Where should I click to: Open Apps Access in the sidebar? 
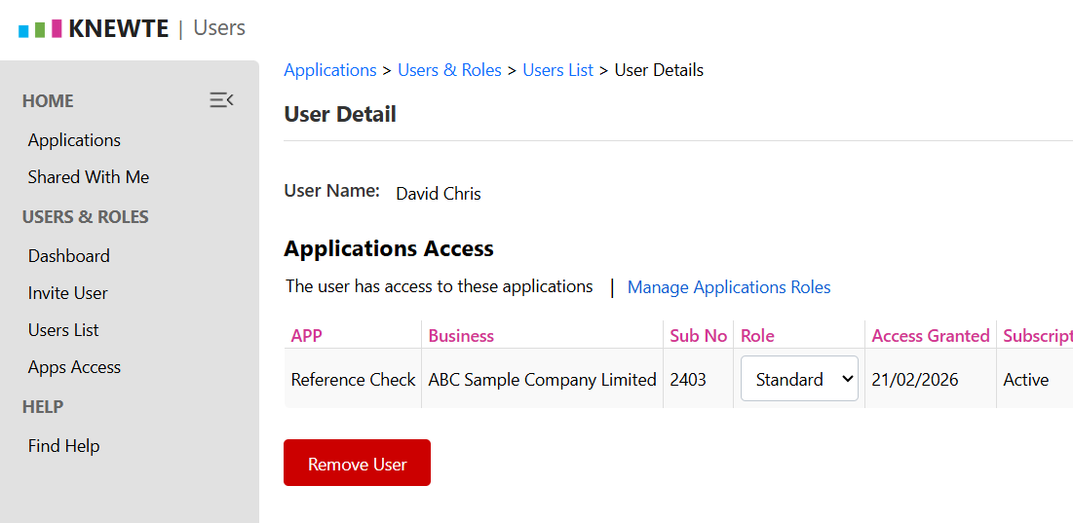(74, 367)
